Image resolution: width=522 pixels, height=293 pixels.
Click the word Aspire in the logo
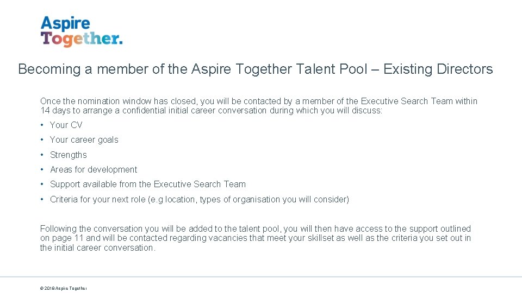coord(65,23)
